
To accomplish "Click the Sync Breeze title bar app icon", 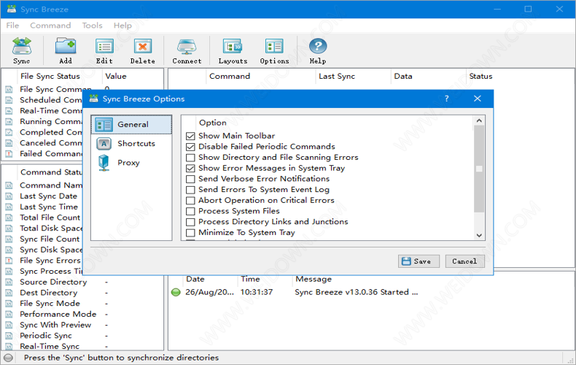I will [x=12, y=9].
